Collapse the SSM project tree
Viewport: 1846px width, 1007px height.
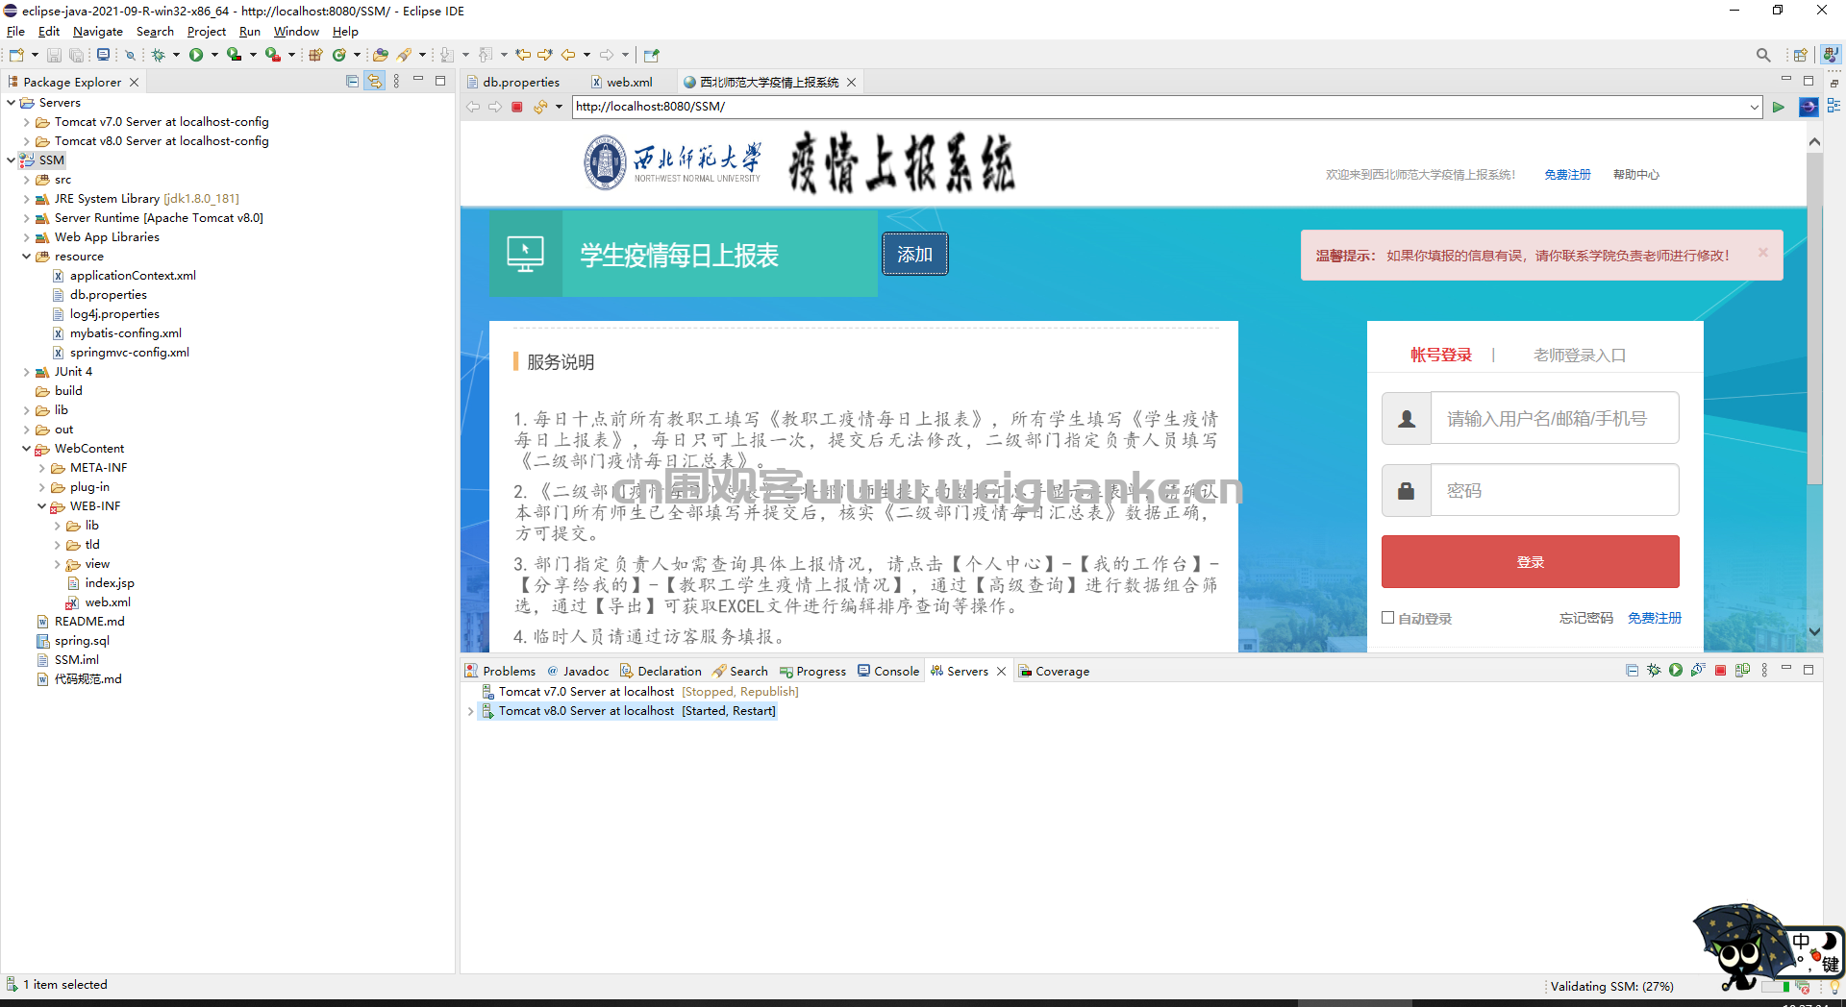click(x=12, y=160)
